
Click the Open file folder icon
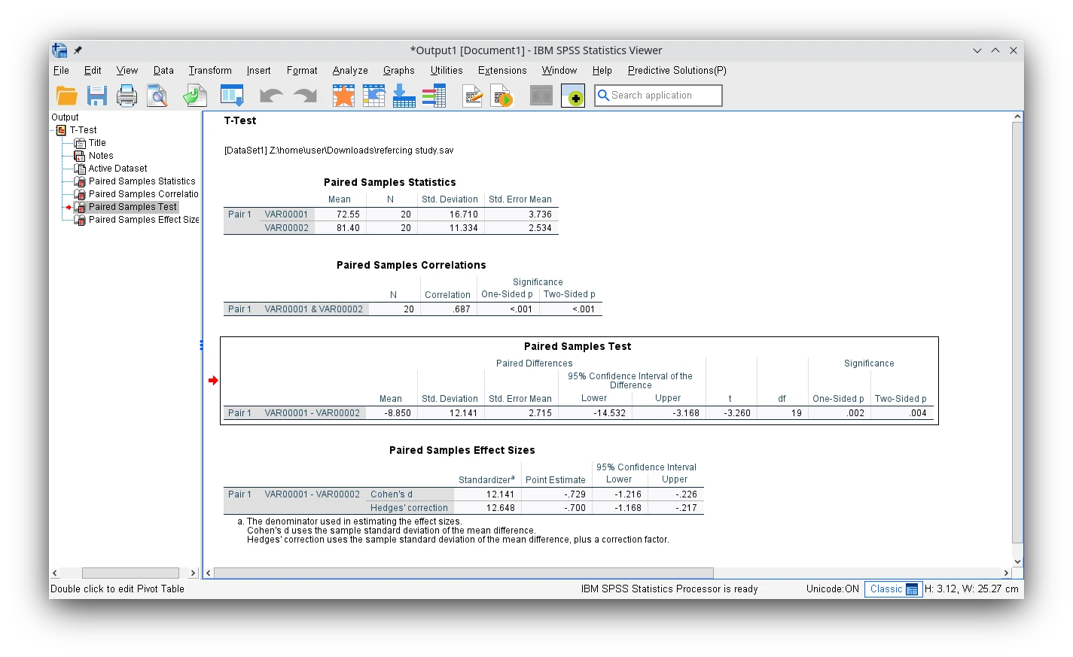66,96
